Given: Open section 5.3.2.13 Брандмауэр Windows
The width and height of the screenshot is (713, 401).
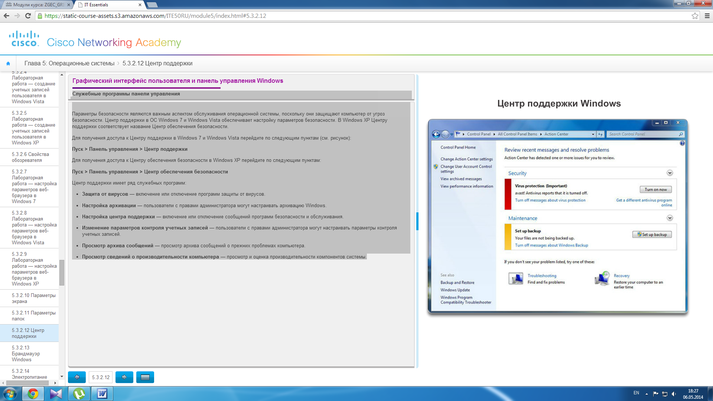Looking at the screenshot, I should pyautogui.click(x=29, y=353).
